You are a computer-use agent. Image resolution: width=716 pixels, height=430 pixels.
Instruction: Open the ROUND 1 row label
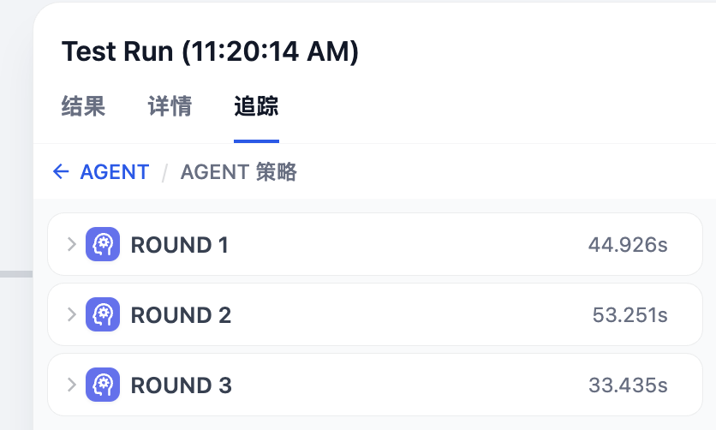tap(180, 245)
